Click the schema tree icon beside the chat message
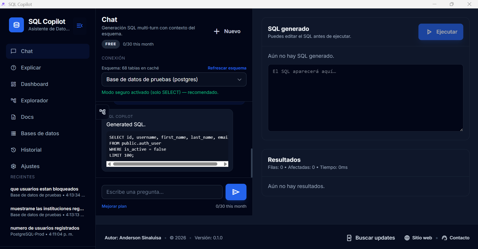Image resolution: width=478 pixels, height=249 pixels. tap(102, 112)
